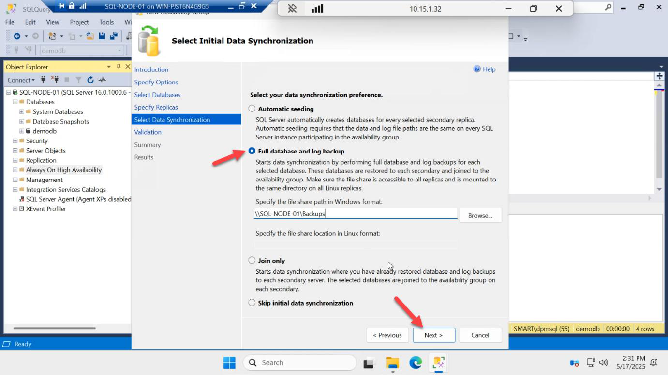
Task: Click the Task View taskbar icon
Action: 370,362
